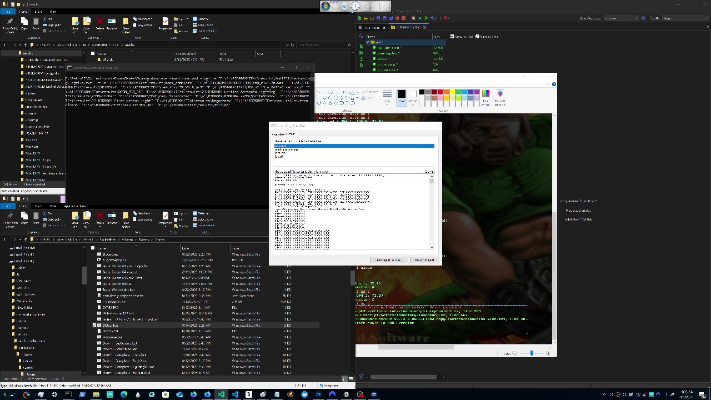The height and width of the screenshot is (400, 711).
Task: Click Discard Report button
Action: [x=424, y=260]
